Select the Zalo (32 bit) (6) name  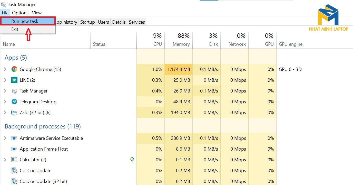[35, 112]
